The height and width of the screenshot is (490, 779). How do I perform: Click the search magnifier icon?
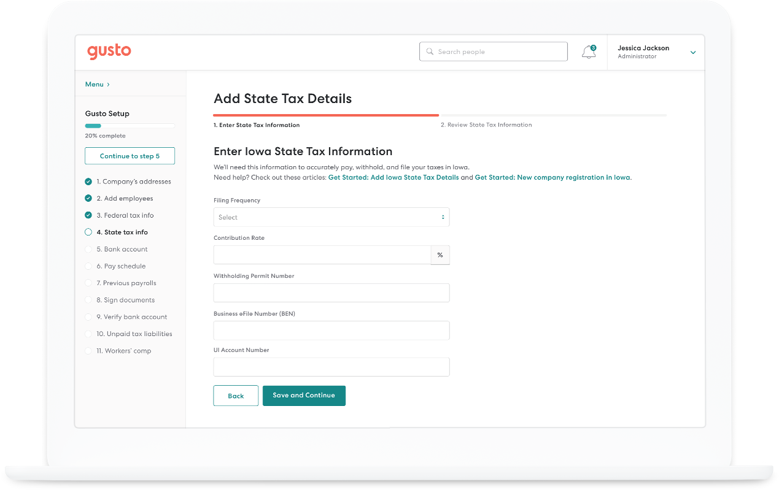[x=430, y=52]
